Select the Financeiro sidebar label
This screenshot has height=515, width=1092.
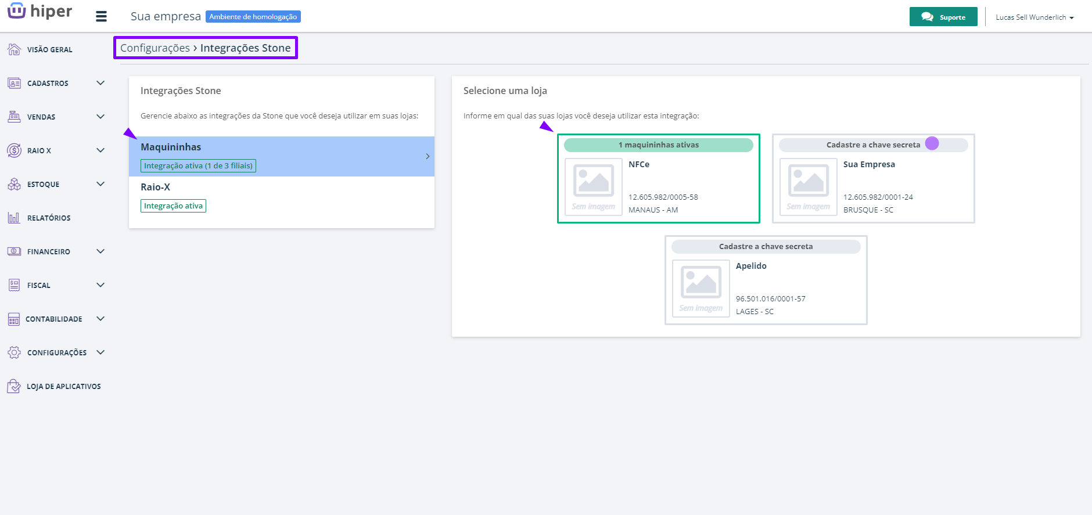(49, 251)
